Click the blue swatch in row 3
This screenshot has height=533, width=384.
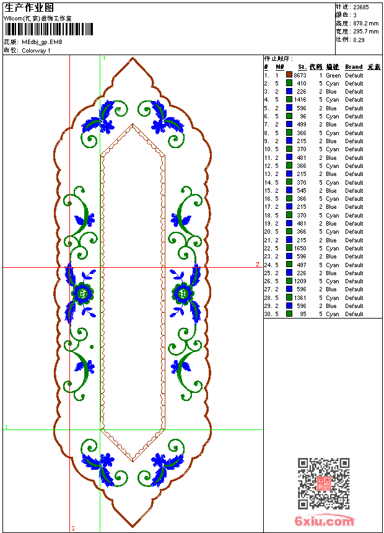(289, 91)
